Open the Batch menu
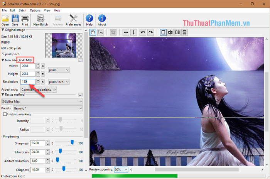 (22, 10)
